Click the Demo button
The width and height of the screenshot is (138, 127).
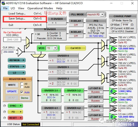point(25,98)
